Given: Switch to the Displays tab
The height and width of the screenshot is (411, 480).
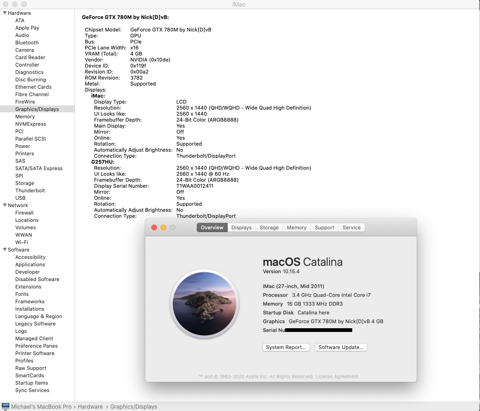Looking at the screenshot, I should click(242, 227).
